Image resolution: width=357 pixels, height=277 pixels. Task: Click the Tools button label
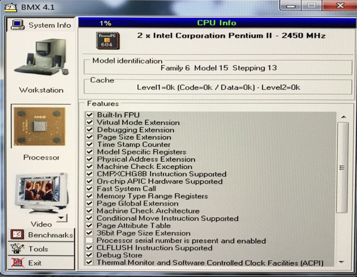[38, 249]
